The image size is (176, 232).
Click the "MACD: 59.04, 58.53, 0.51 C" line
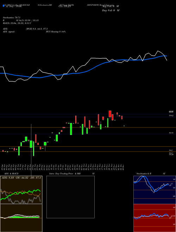17,23
